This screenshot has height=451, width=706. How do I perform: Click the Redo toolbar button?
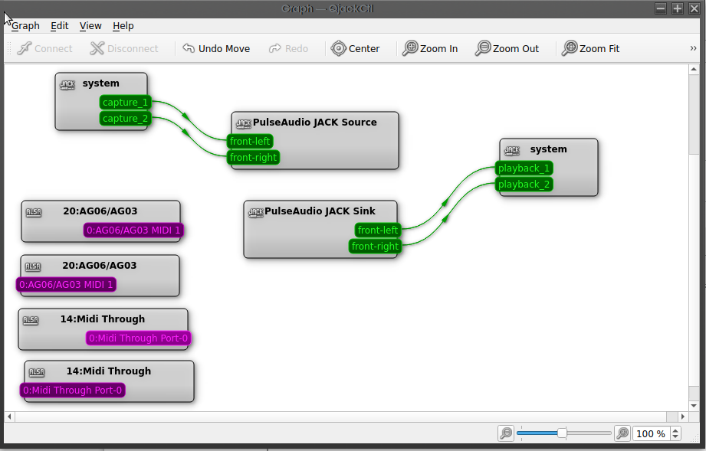pos(288,48)
